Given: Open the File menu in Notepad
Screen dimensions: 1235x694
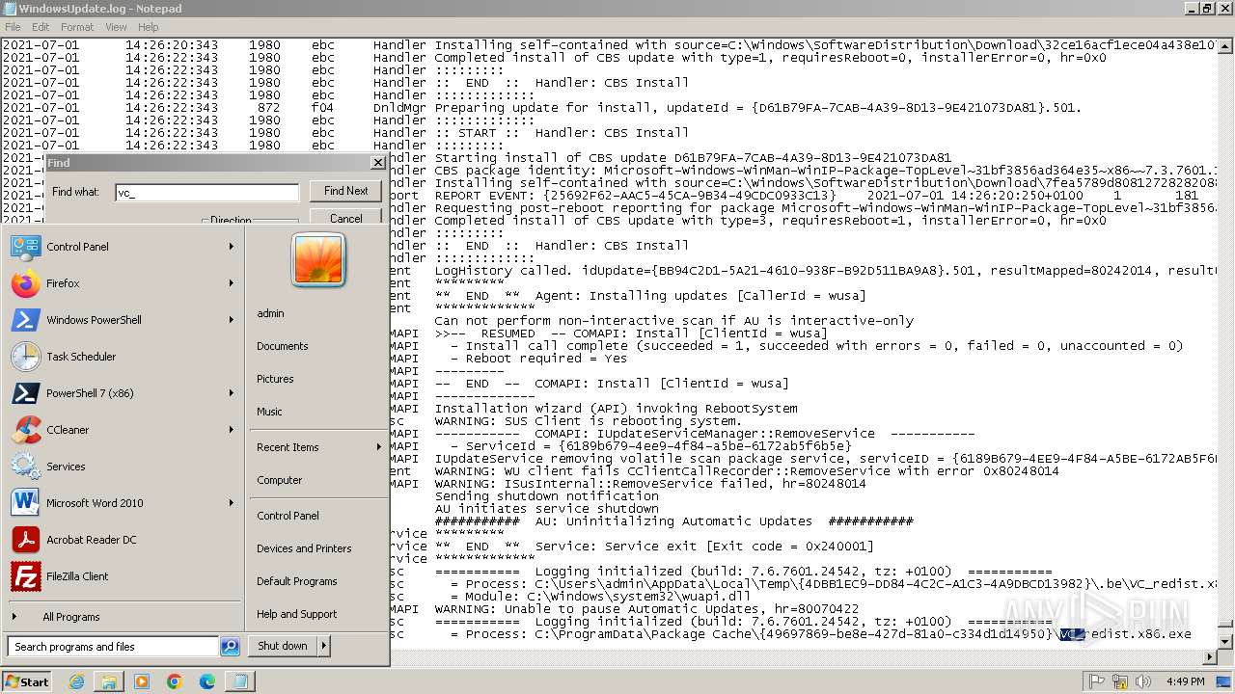Looking at the screenshot, I should (x=13, y=27).
